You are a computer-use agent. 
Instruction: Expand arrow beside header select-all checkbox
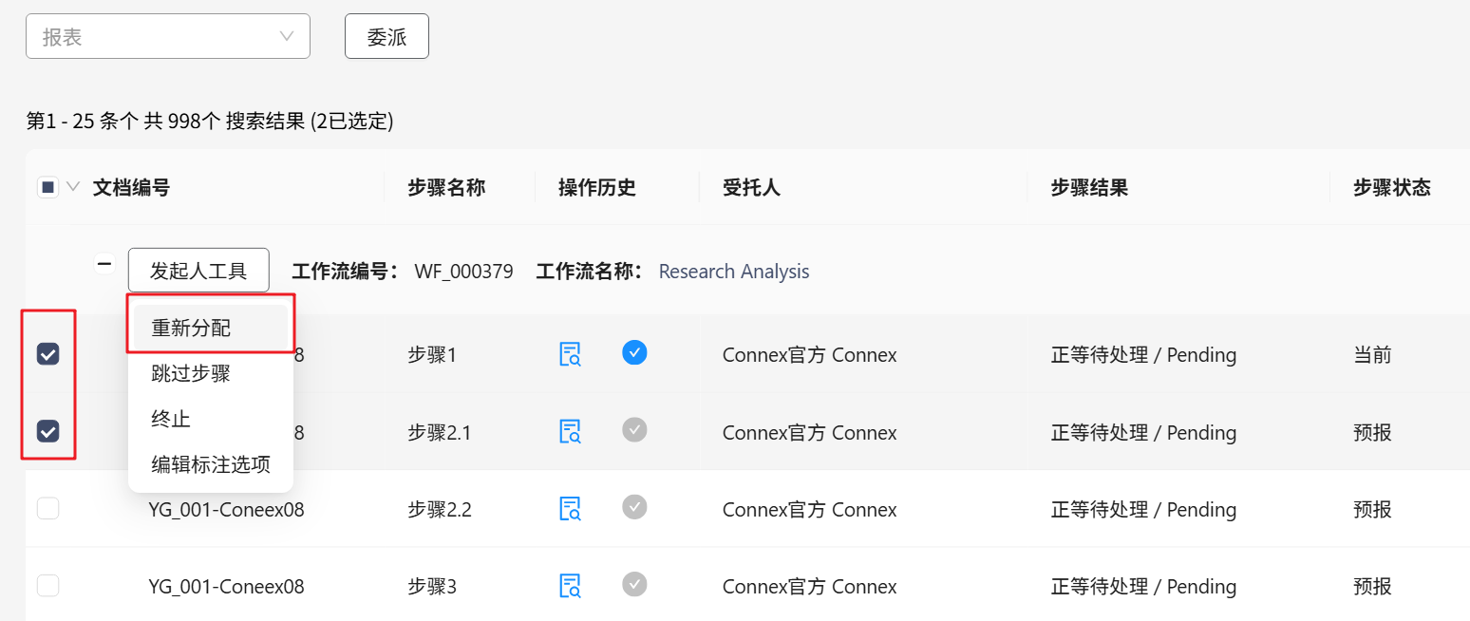coord(73,187)
